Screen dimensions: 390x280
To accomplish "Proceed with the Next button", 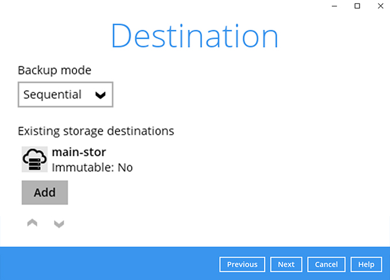I will pos(286,264).
